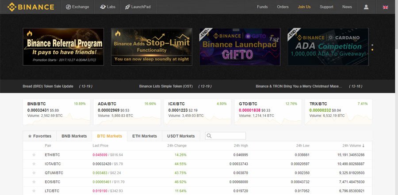Viewport: 398px width, 195px height.
Task: Open the UK flag language selector
Action: [385, 7]
